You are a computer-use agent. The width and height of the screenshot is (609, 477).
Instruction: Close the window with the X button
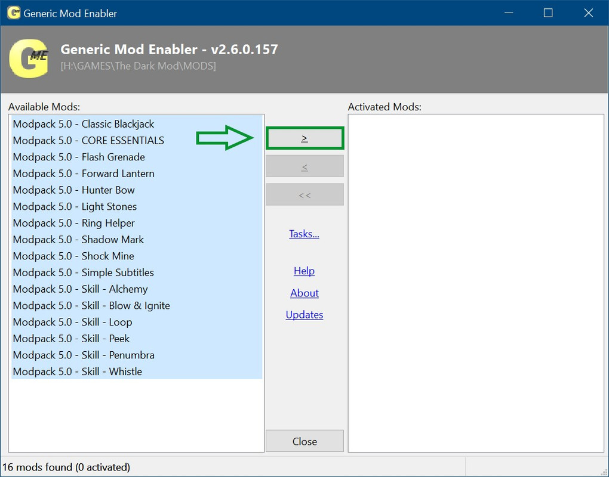coord(589,13)
